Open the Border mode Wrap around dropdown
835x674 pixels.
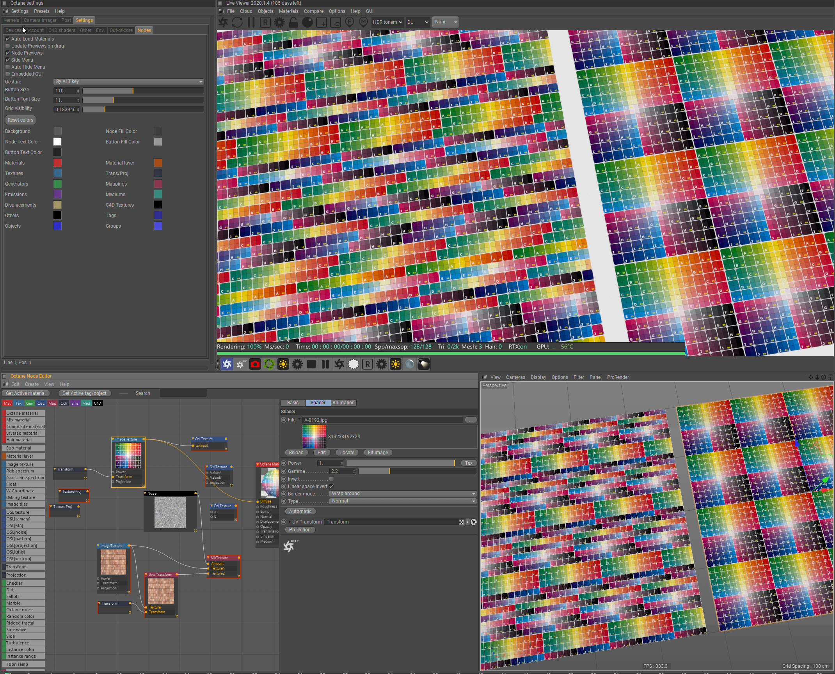[x=403, y=494]
